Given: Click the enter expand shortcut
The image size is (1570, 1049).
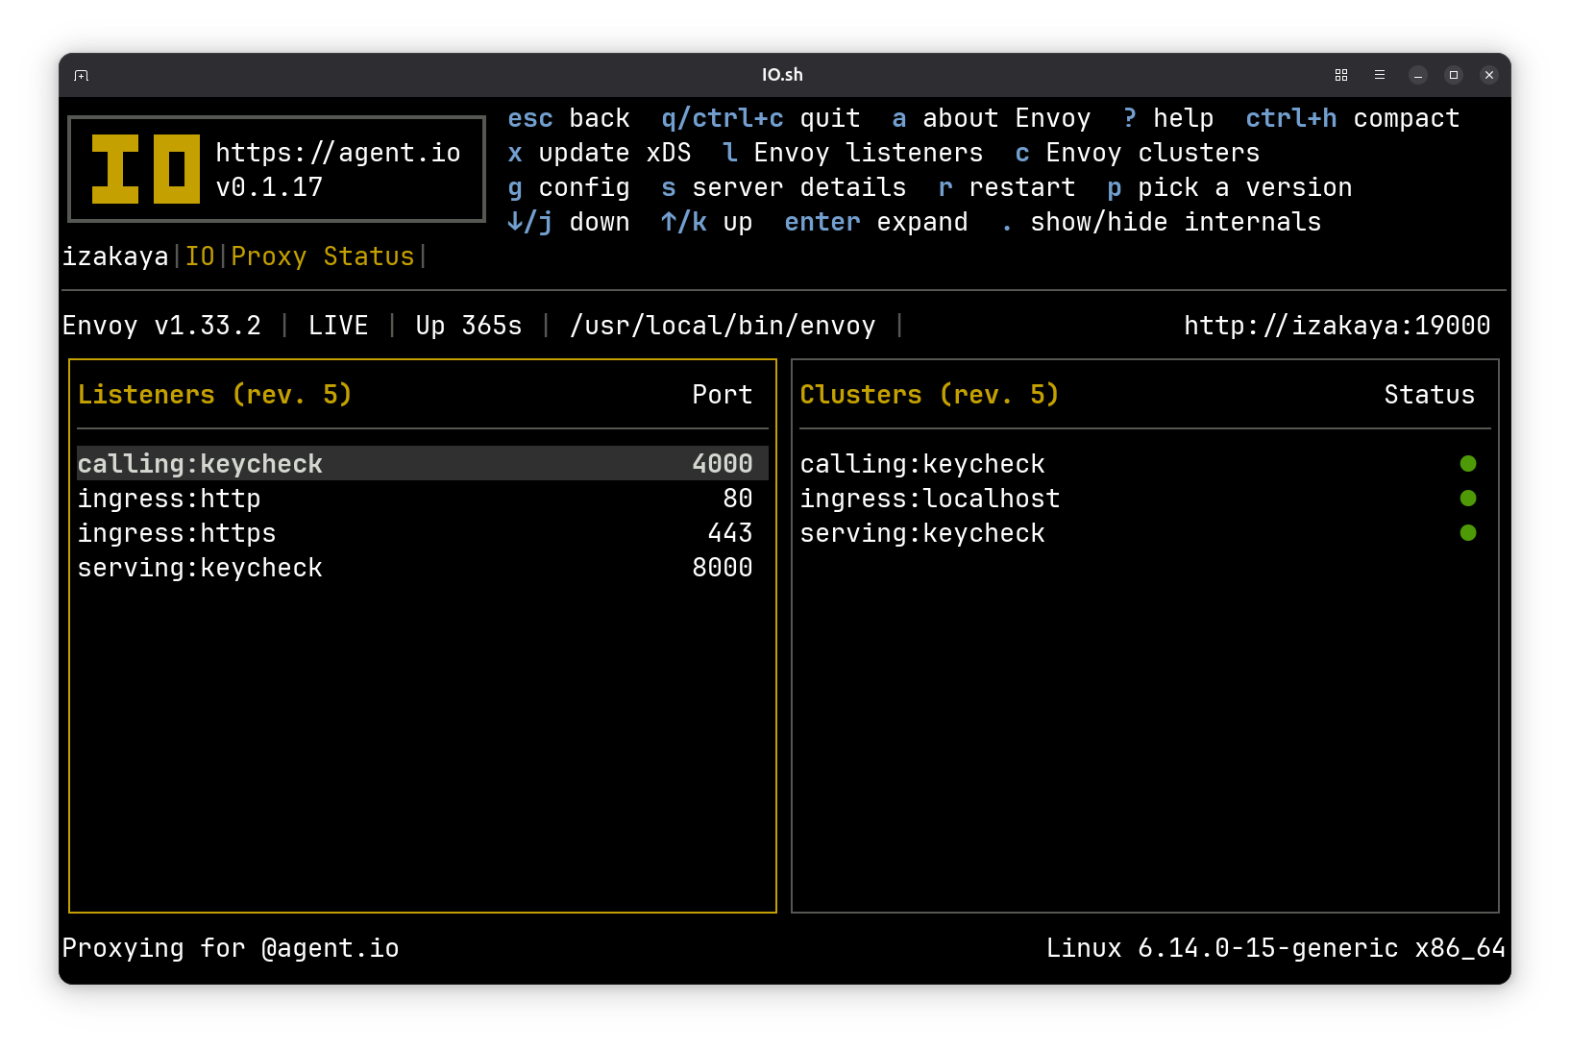Looking at the screenshot, I should 876,222.
